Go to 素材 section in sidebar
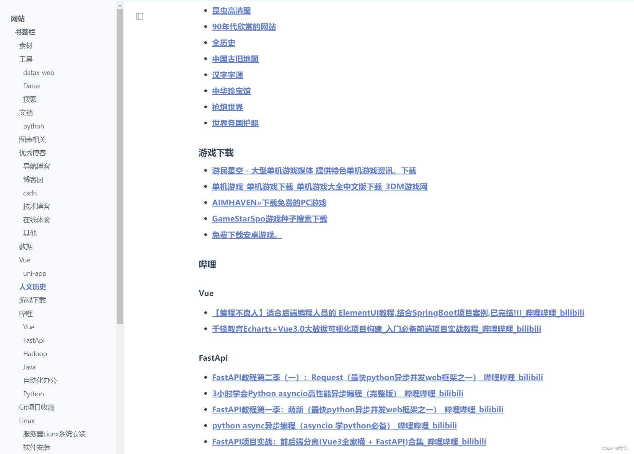 (26, 46)
